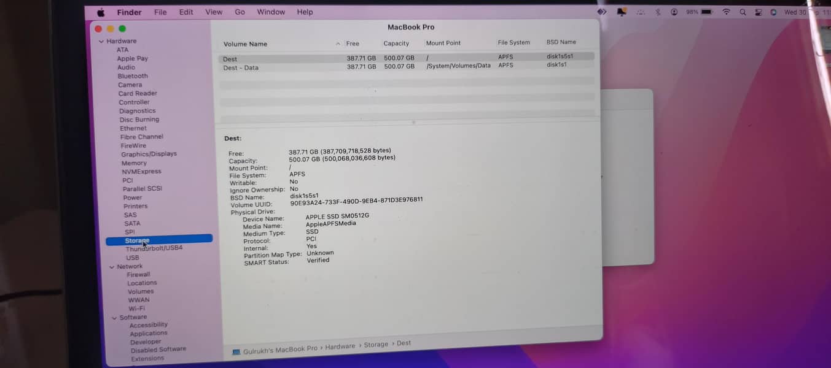Image resolution: width=831 pixels, height=368 pixels.
Task: Open Control Center from the menu bar
Action: point(759,12)
